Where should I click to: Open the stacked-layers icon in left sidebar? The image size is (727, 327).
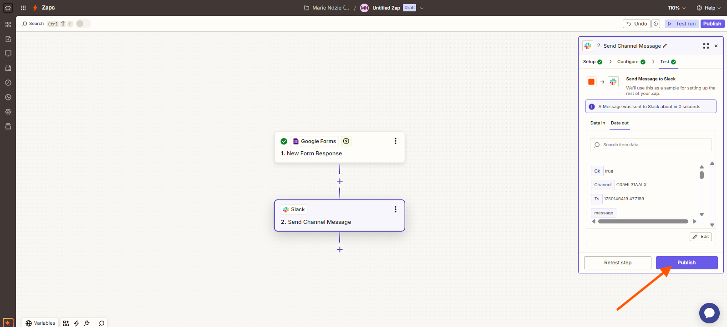point(8,126)
